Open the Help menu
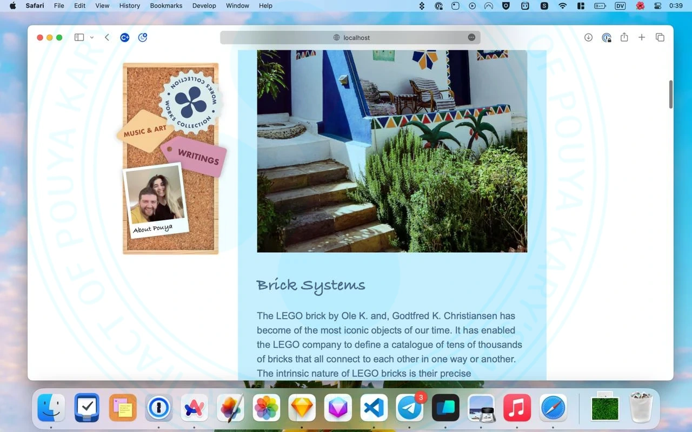This screenshot has width=692, height=432. (x=265, y=5)
